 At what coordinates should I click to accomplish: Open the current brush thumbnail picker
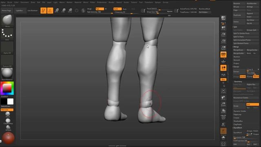[7, 21]
